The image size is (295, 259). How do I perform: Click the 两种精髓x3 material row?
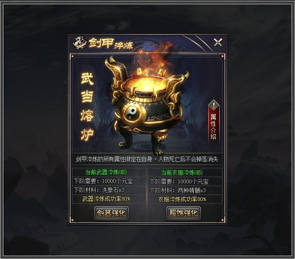185,190
